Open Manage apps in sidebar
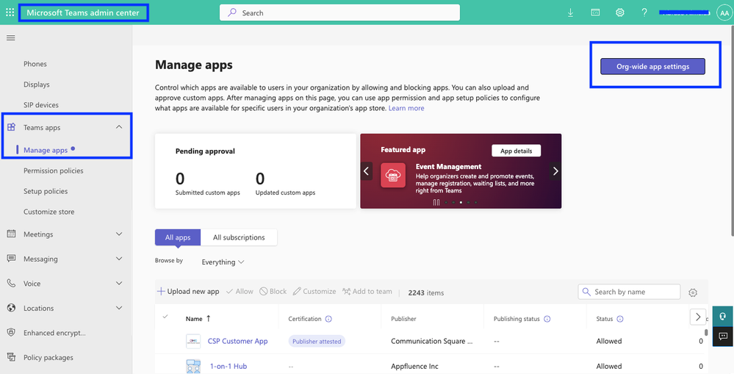734x374 pixels. pyautogui.click(x=46, y=150)
